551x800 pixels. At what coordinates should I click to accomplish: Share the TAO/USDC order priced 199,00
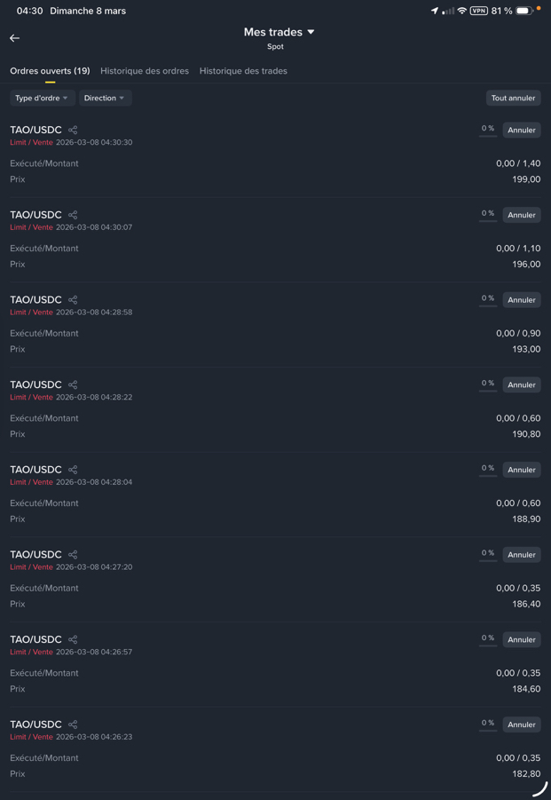tap(73, 131)
